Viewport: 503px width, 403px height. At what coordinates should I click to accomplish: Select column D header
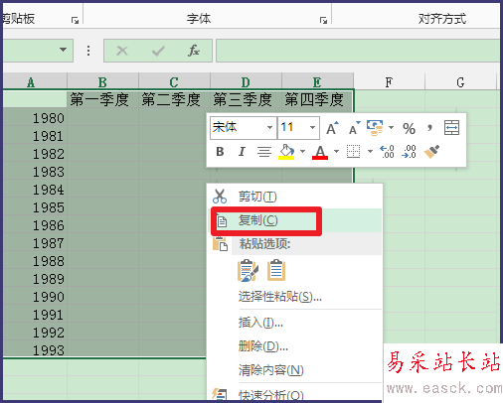pos(246,81)
